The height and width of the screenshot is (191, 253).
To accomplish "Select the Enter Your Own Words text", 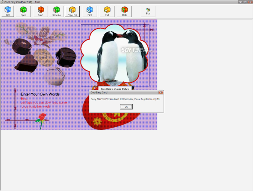I will 40,94.
